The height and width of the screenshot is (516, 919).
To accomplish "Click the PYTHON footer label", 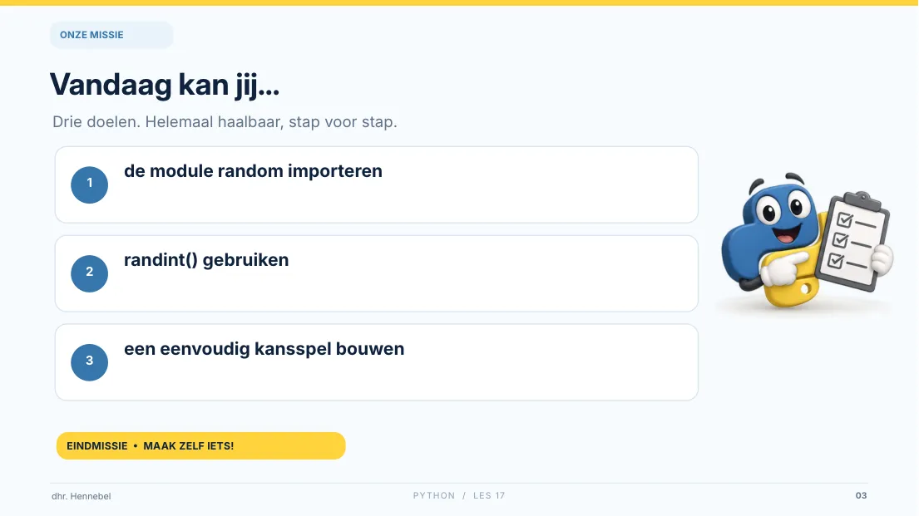I will tap(433, 495).
